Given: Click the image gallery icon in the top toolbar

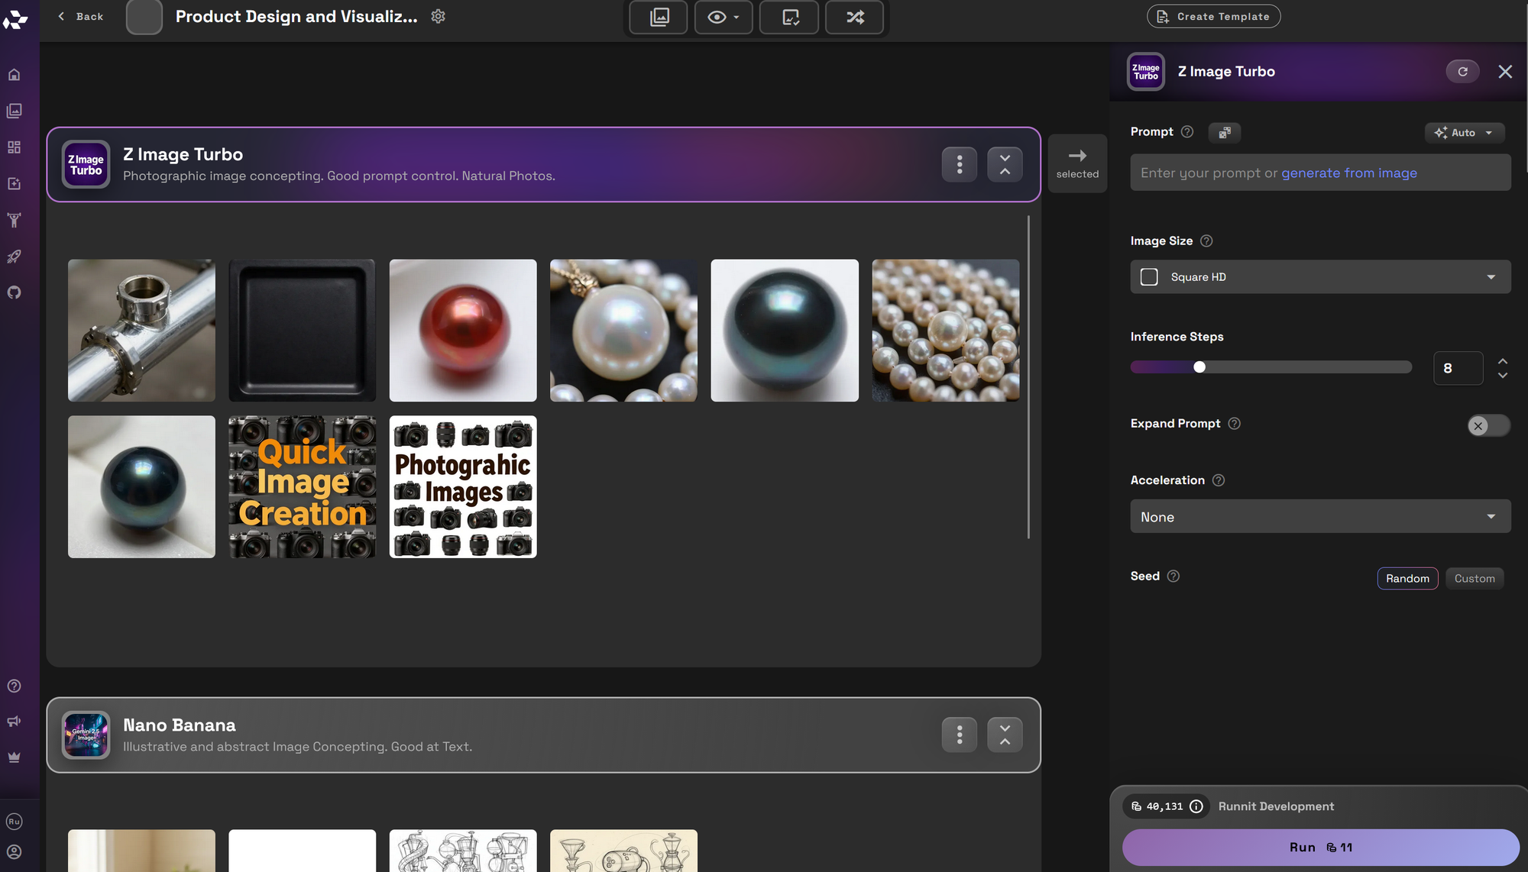Looking at the screenshot, I should tap(657, 16).
